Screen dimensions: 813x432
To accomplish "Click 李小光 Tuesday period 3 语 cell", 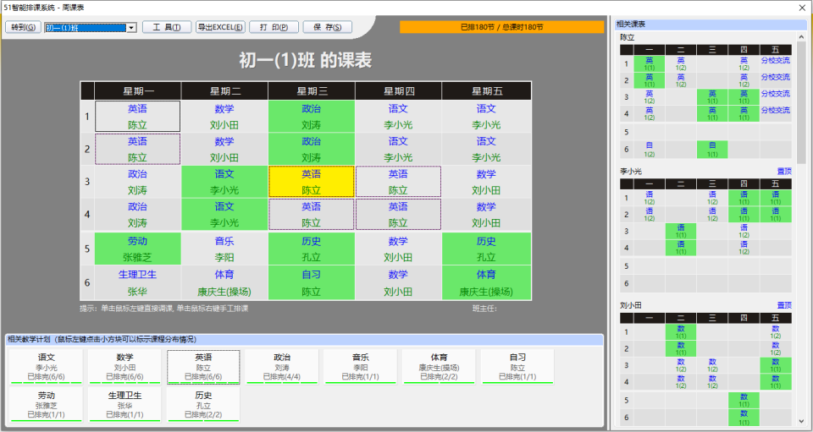I will tap(681, 231).
